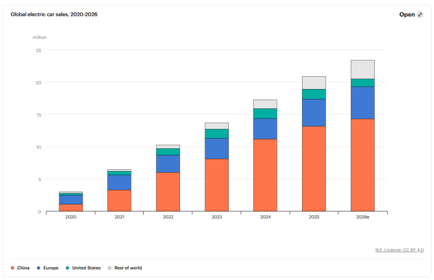Click the 2022 x-axis label
The width and height of the screenshot is (434, 280).
pyautogui.click(x=168, y=217)
